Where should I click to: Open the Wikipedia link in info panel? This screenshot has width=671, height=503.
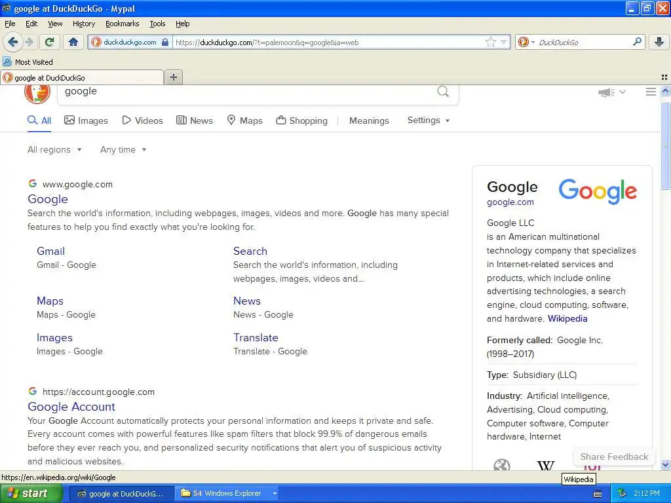click(567, 319)
